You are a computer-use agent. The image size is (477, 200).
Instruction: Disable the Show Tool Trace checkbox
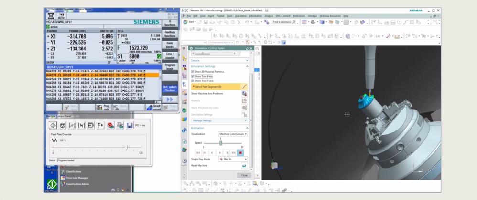click(x=192, y=81)
